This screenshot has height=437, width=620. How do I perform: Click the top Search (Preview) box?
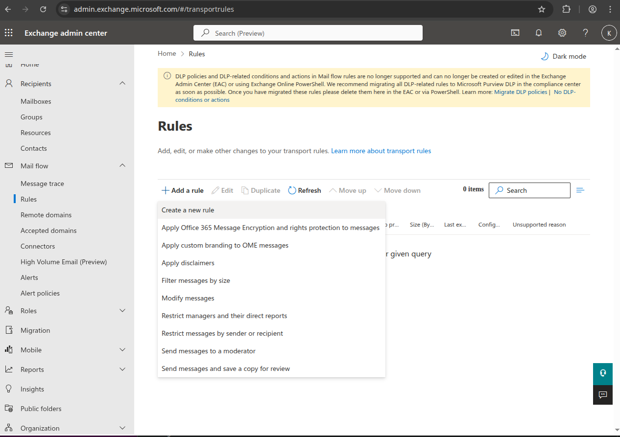coord(308,33)
